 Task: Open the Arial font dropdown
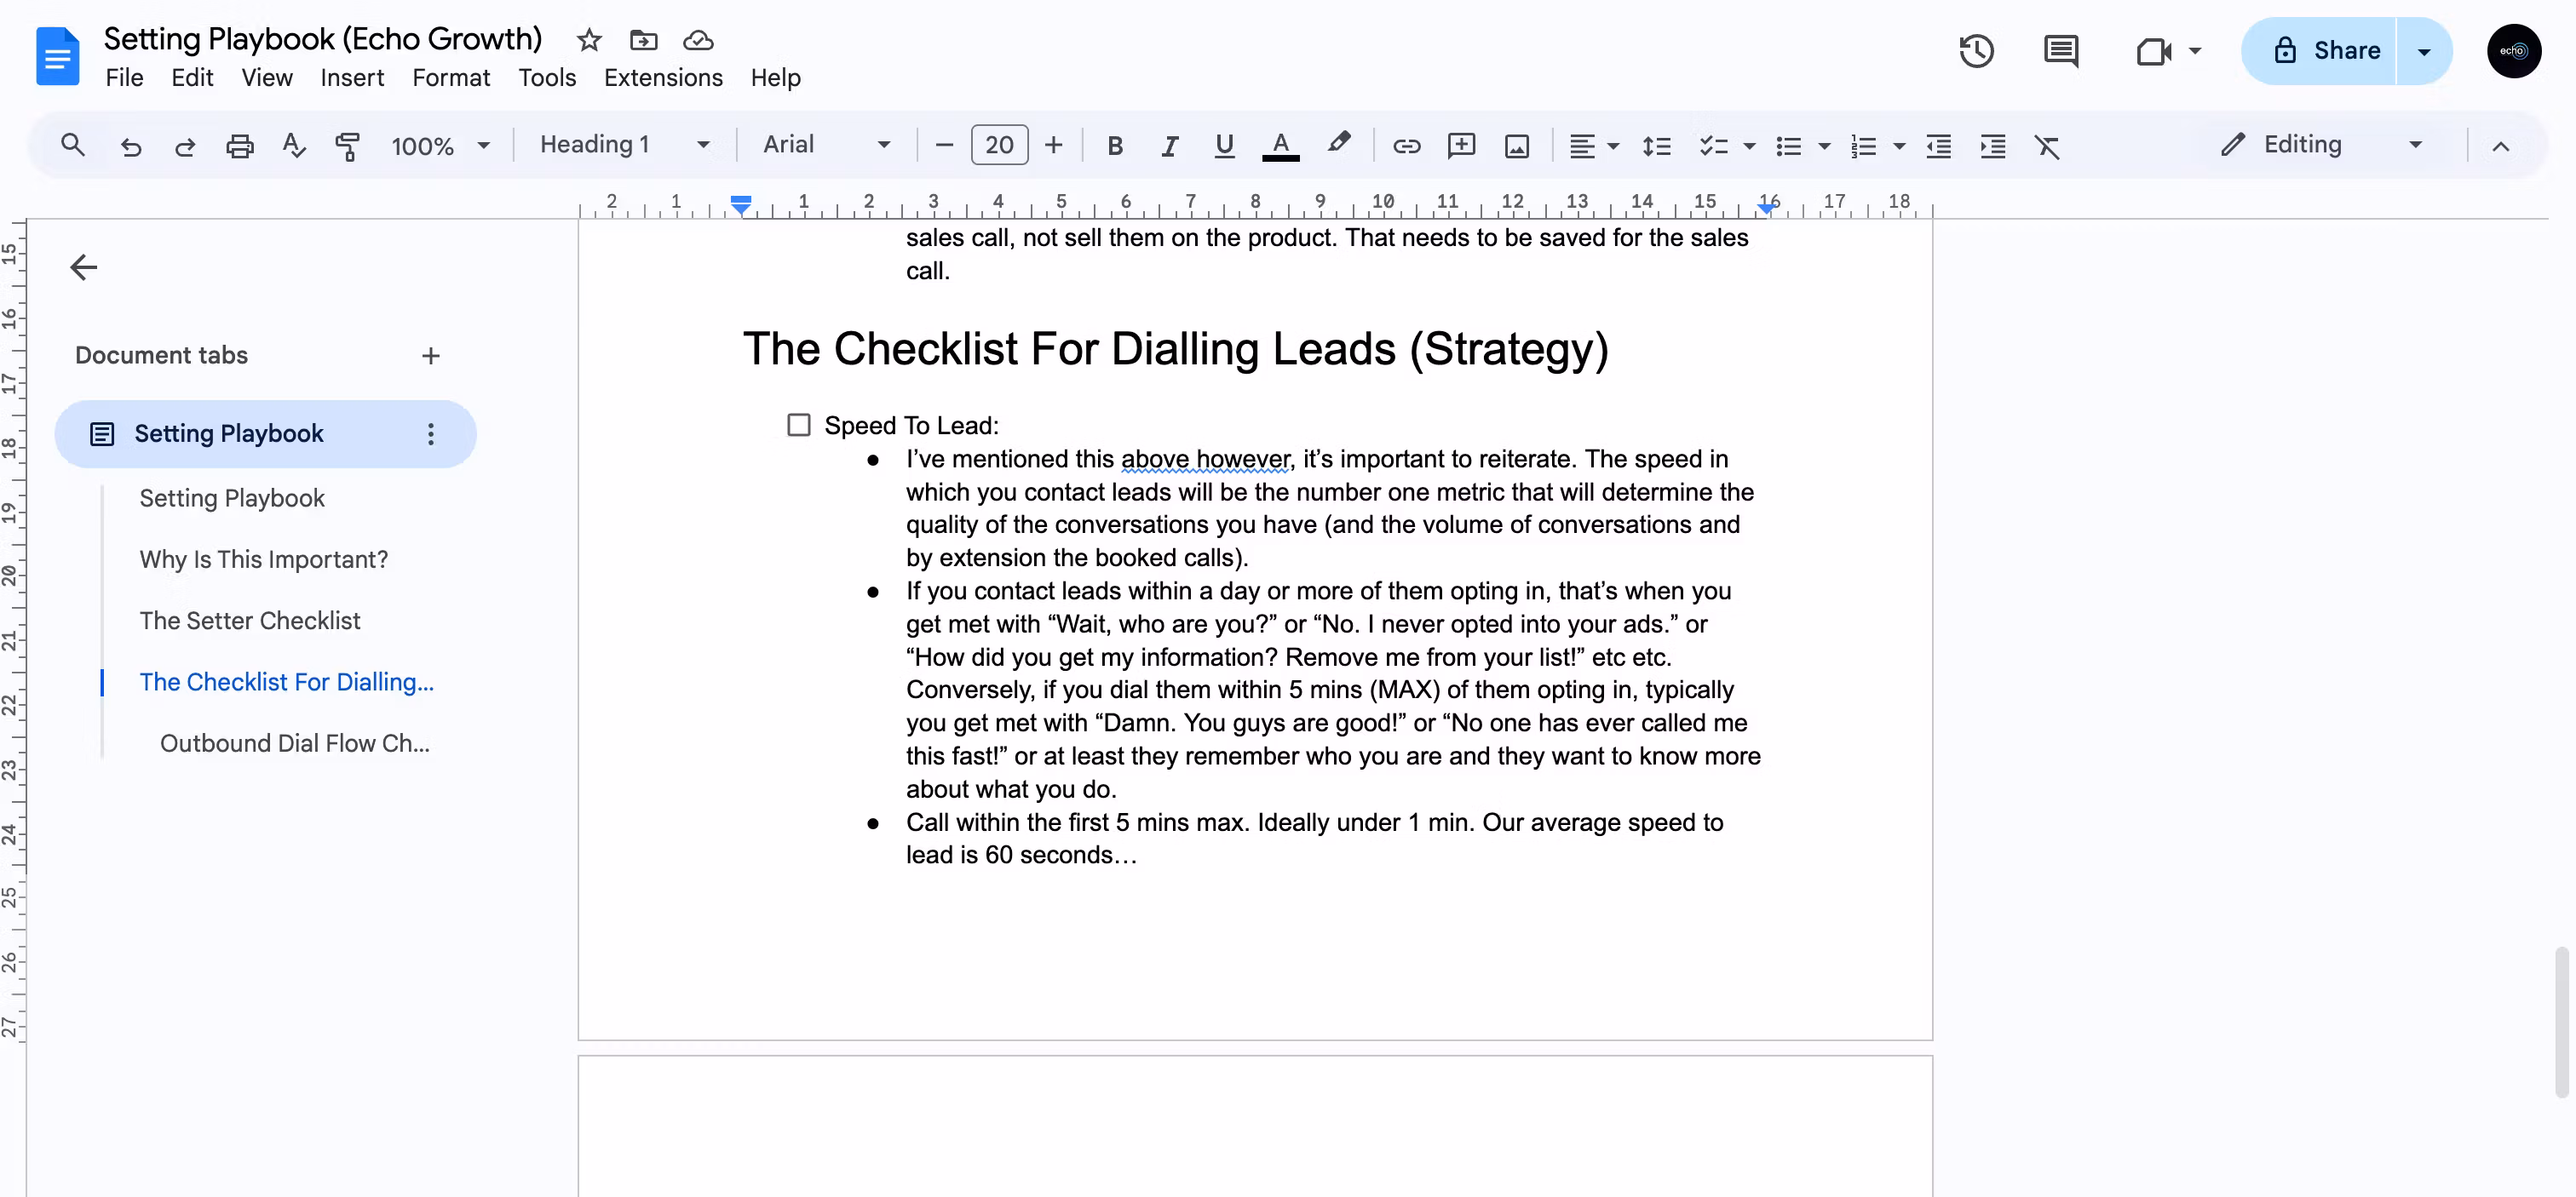826,145
